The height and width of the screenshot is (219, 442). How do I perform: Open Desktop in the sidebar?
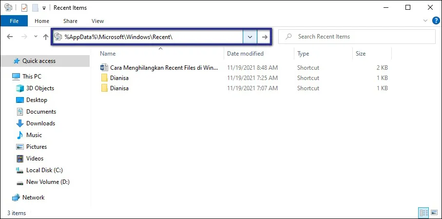point(37,100)
